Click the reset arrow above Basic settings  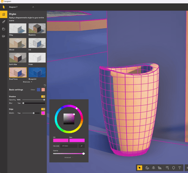(45, 85)
